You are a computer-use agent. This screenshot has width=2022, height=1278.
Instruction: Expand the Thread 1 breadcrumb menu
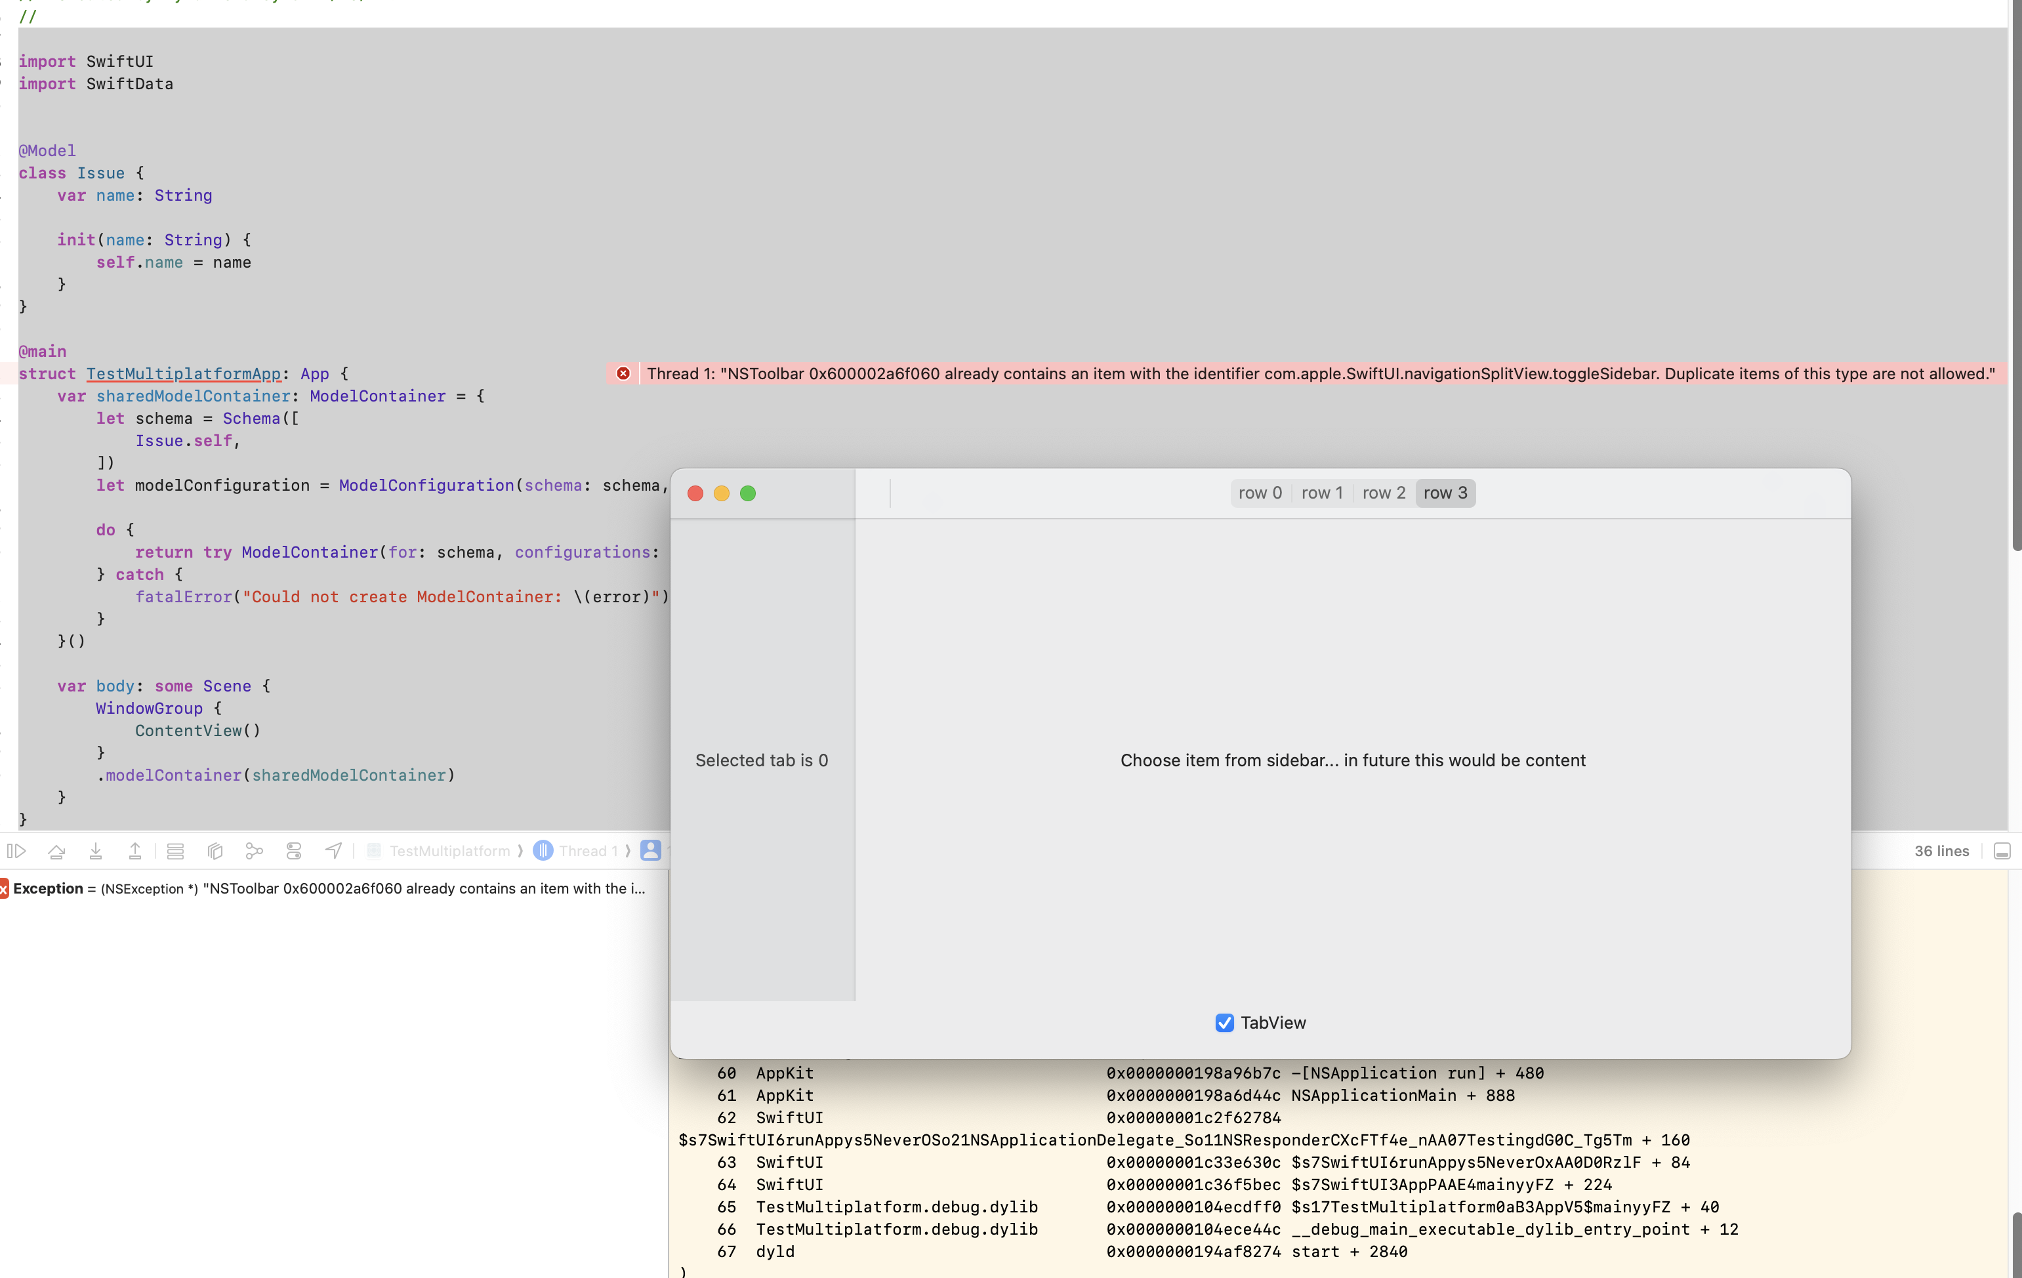[587, 851]
